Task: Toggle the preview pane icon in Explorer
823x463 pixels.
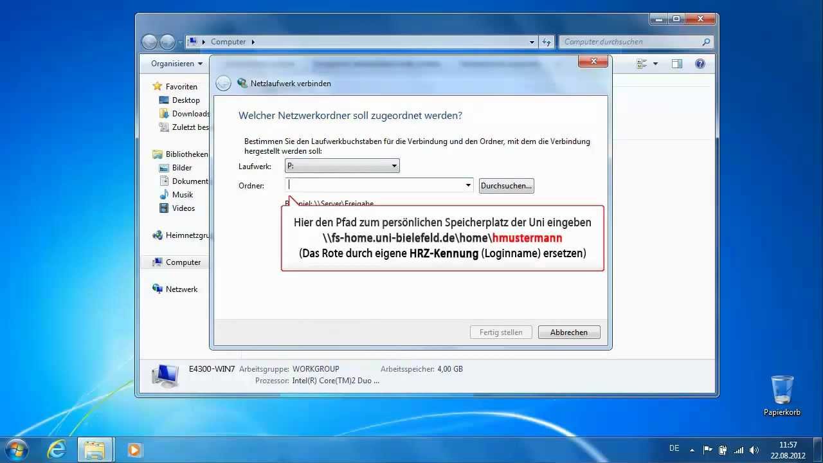Action: click(x=676, y=64)
